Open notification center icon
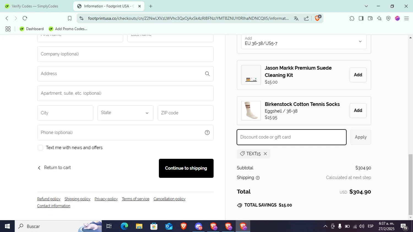Viewport: 413px width, 232px height. pos(404,226)
